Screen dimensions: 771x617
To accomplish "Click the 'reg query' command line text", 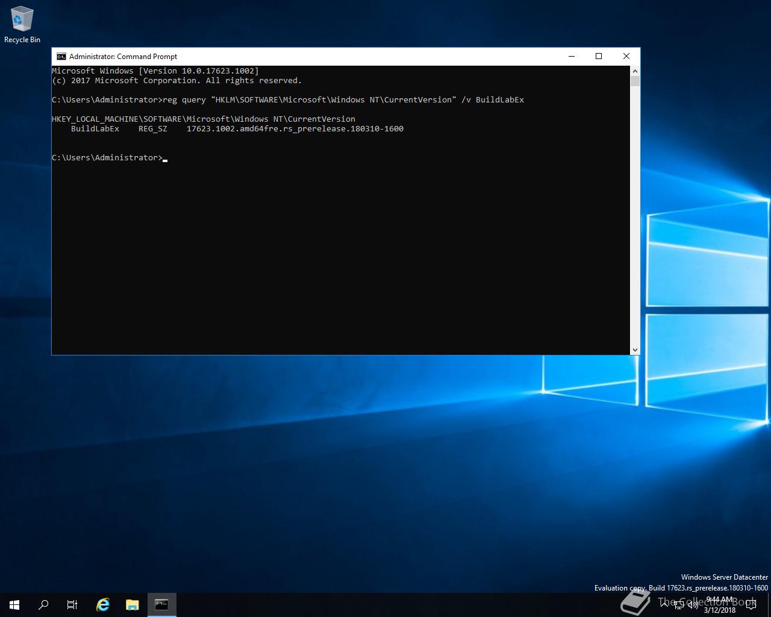I will point(343,100).
